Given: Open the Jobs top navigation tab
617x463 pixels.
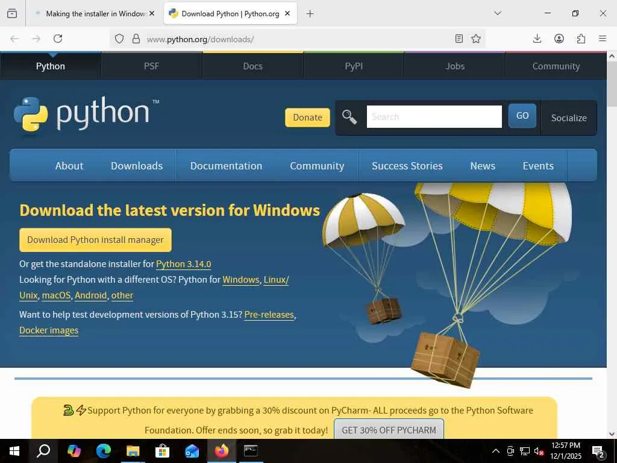Looking at the screenshot, I should tap(455, 66).
